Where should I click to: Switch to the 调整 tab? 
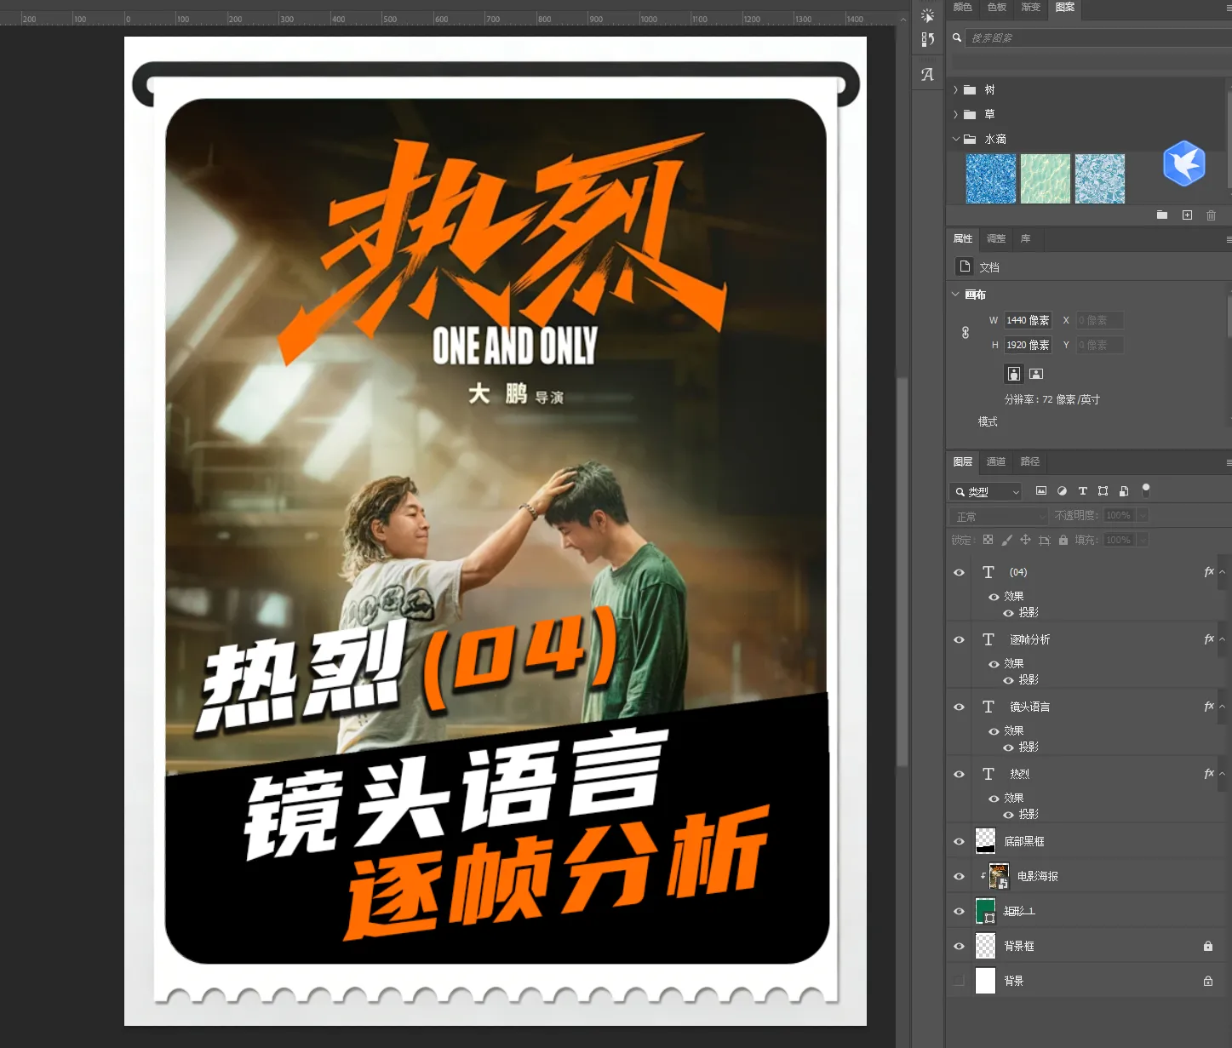tap(996, 238)
